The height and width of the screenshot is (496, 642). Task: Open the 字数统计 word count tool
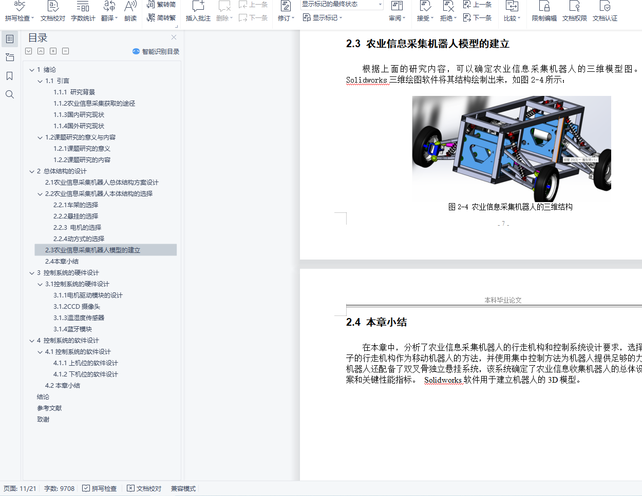83,11
